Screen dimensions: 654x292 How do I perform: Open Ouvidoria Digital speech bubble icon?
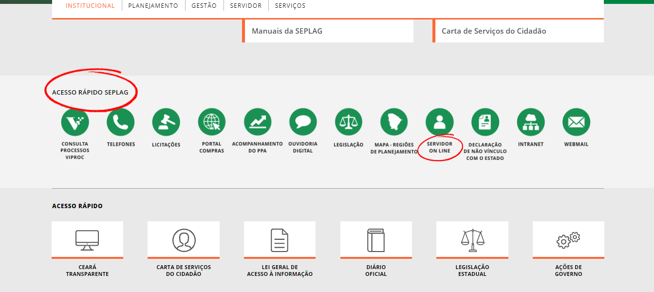point(303,122)
